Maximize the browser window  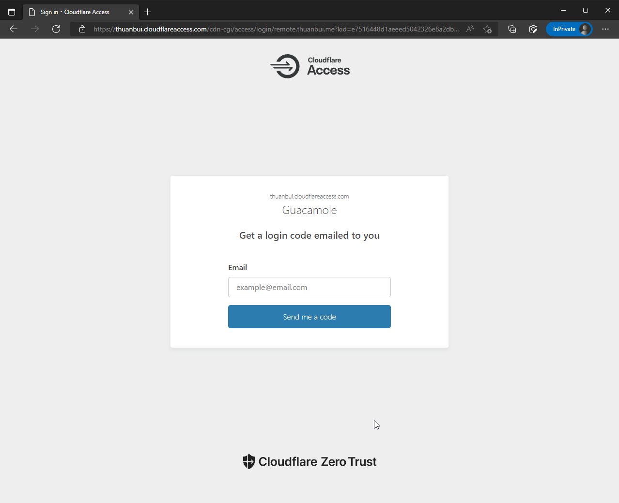pyautogui.click(x=586, y=10)
